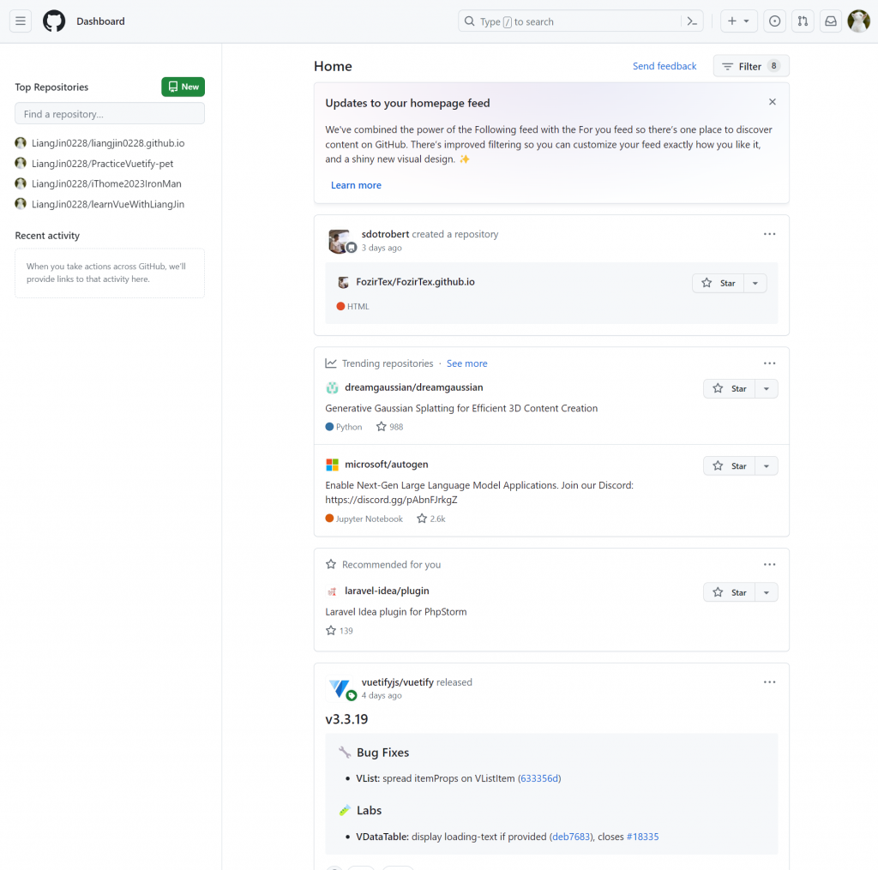
Task: Expand star lists dropdown for autogen
Action: 766,465
